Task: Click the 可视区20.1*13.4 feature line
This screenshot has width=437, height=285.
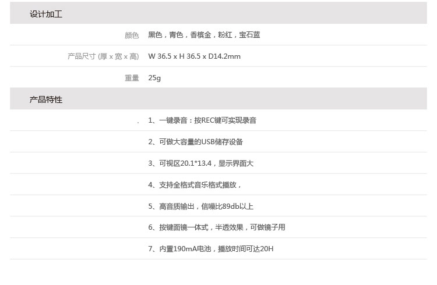Action: (x=200, y=163)
